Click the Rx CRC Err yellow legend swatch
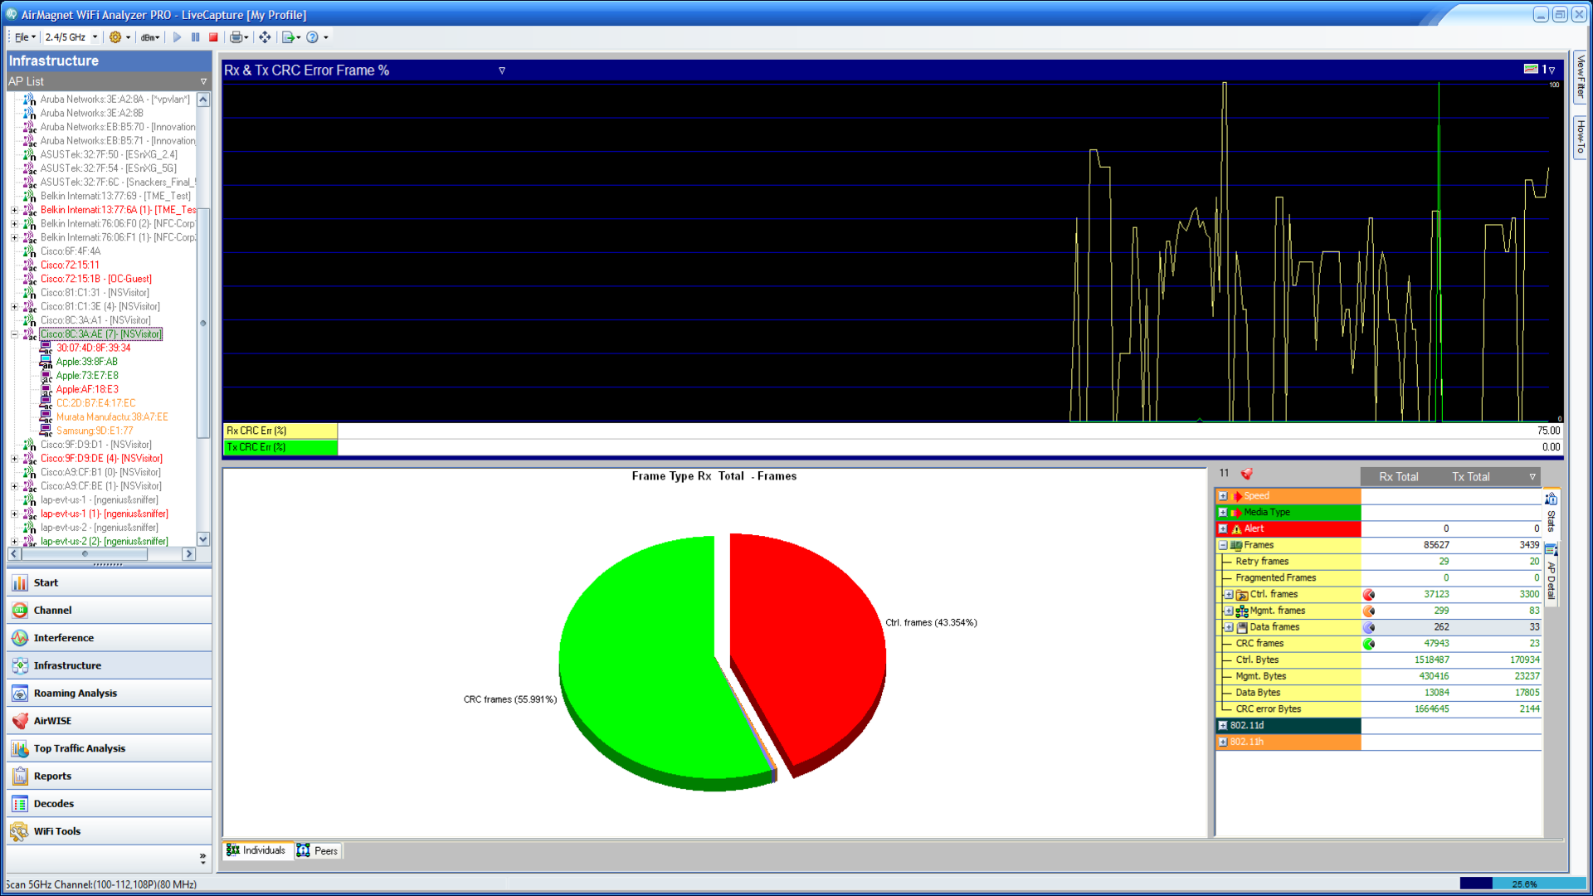Screen dimensions: 1593x896 (x=280, y=431)
